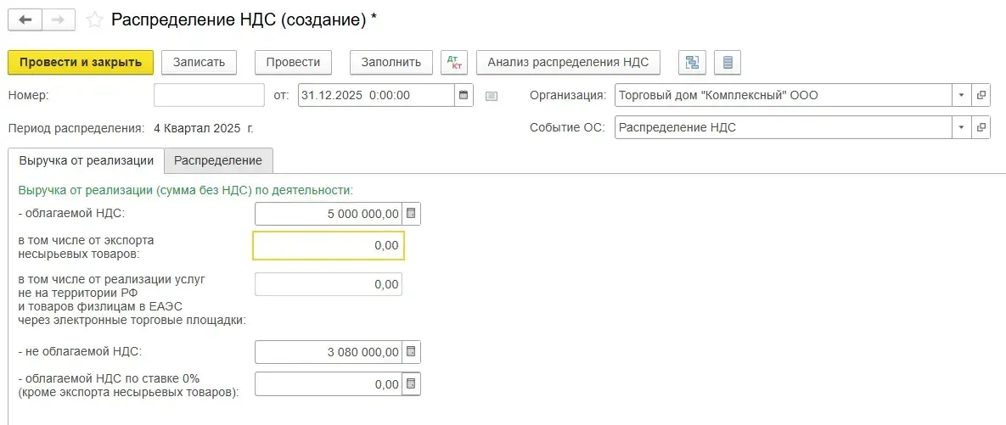
Task: Add document to favorites with star
Action: point(96,20)
